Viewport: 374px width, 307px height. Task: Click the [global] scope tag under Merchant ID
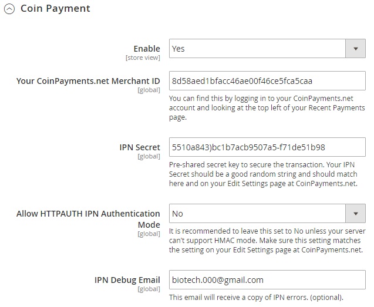point(149,90)
